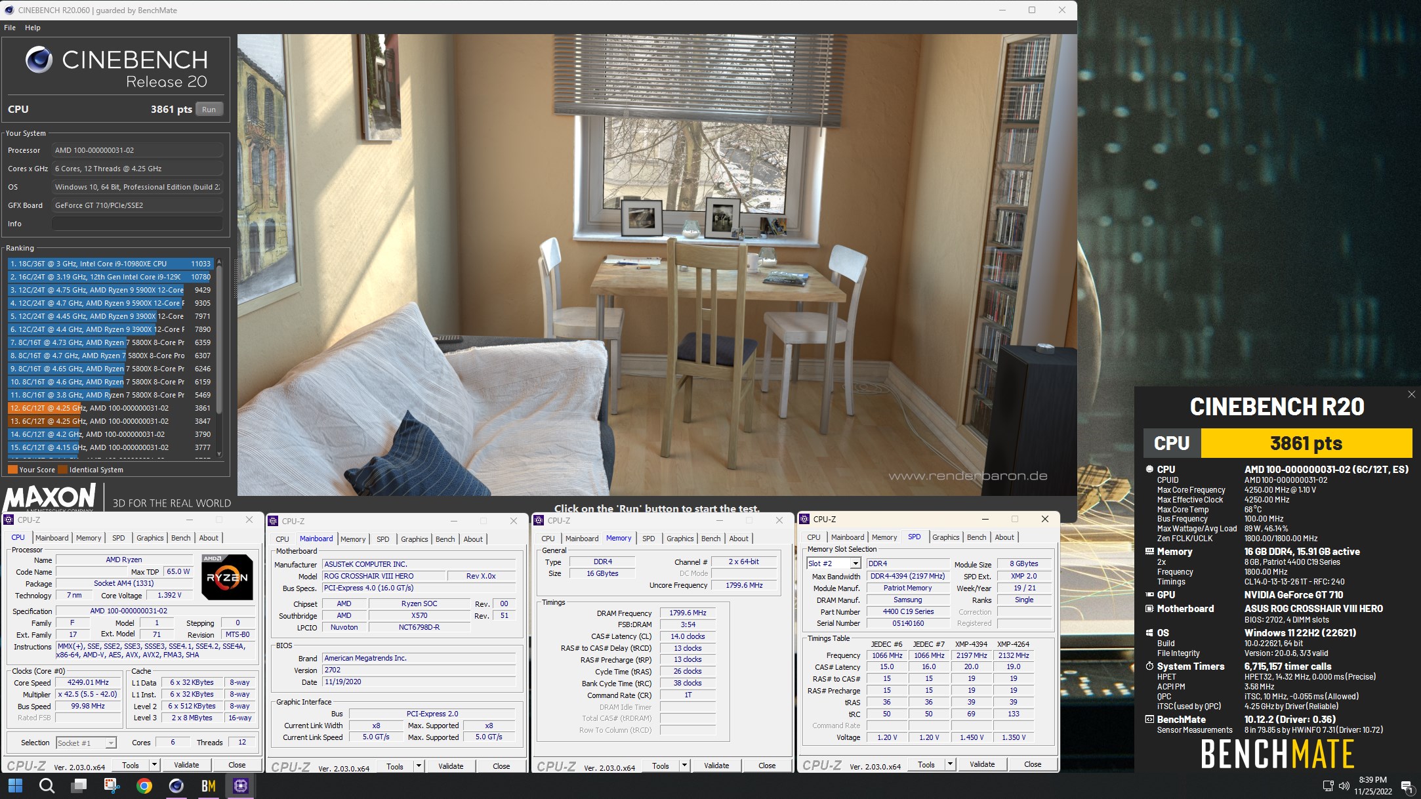Click the Cinebench sphere logo
This screenshot has width=1421, height=799.
39,60
